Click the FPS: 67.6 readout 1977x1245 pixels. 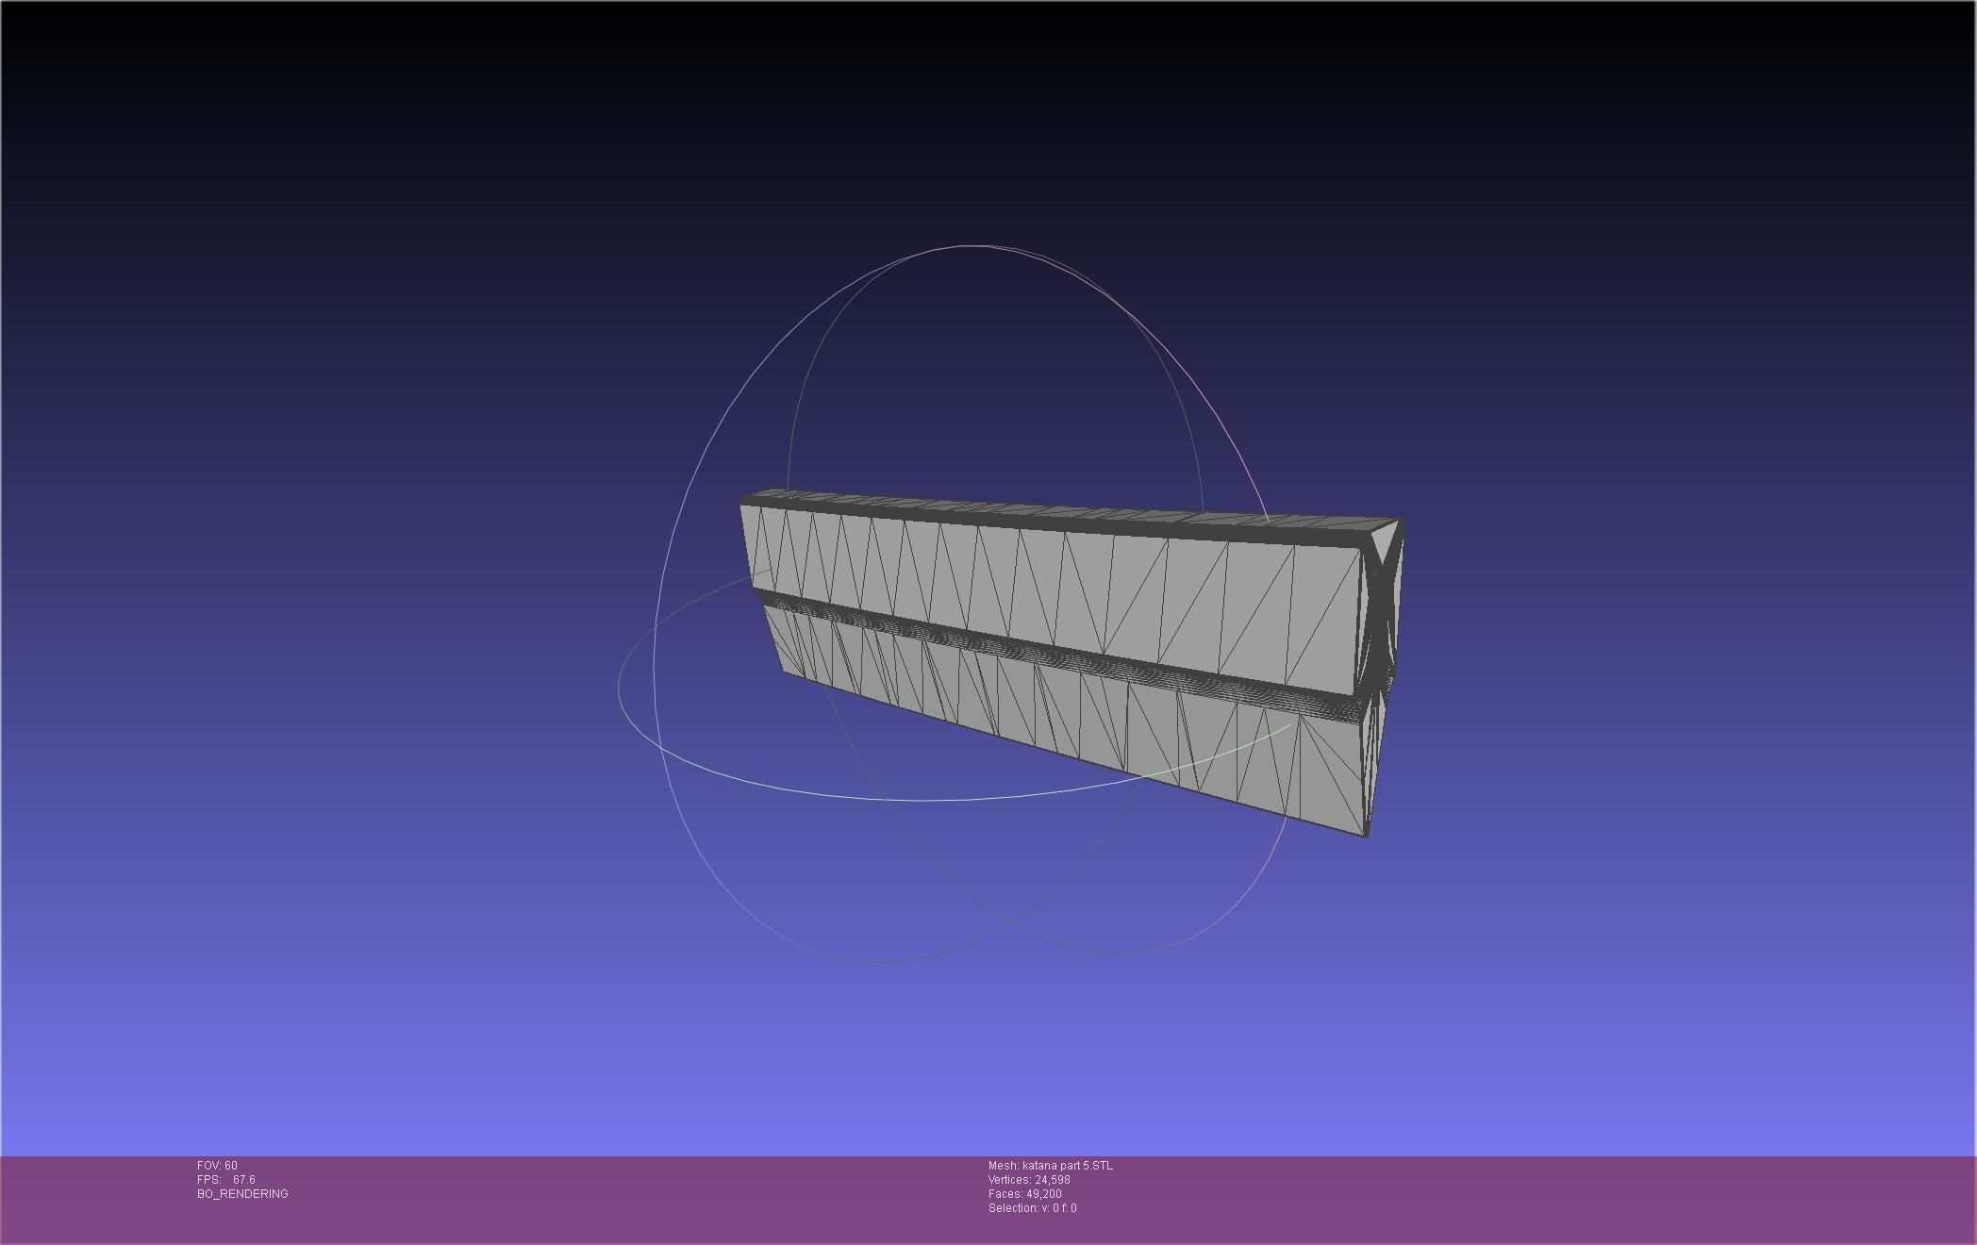pos(226,1180)
